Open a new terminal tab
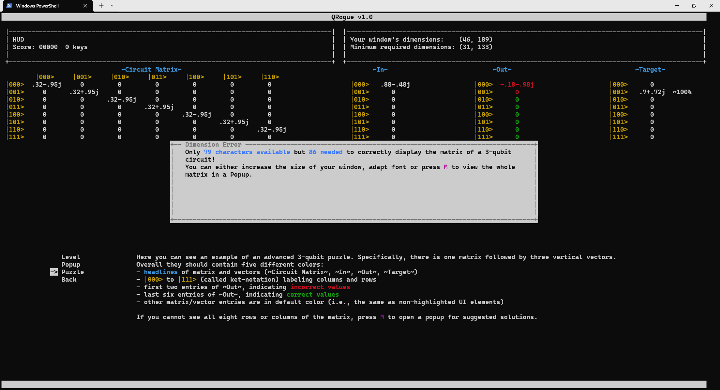Screen dimensions: 720x390 coord(100,6)
